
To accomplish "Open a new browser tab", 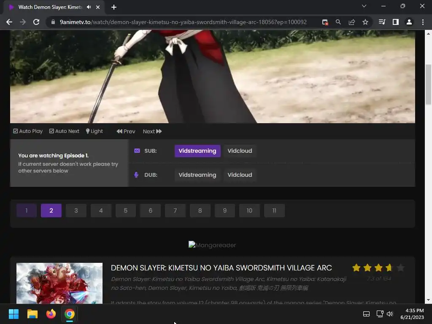I will tap(114, 7).
